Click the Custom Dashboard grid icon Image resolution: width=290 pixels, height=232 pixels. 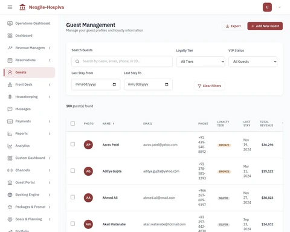pos(10,158)
